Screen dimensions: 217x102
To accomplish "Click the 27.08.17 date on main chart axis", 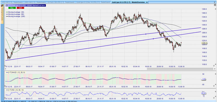I will click(77, 66).
